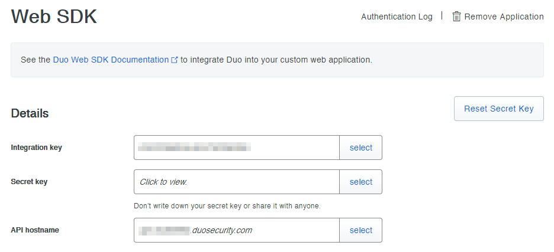This screenshot has width=554, height=252.
Task: Click inside the API hostname field
Action: 236,230
